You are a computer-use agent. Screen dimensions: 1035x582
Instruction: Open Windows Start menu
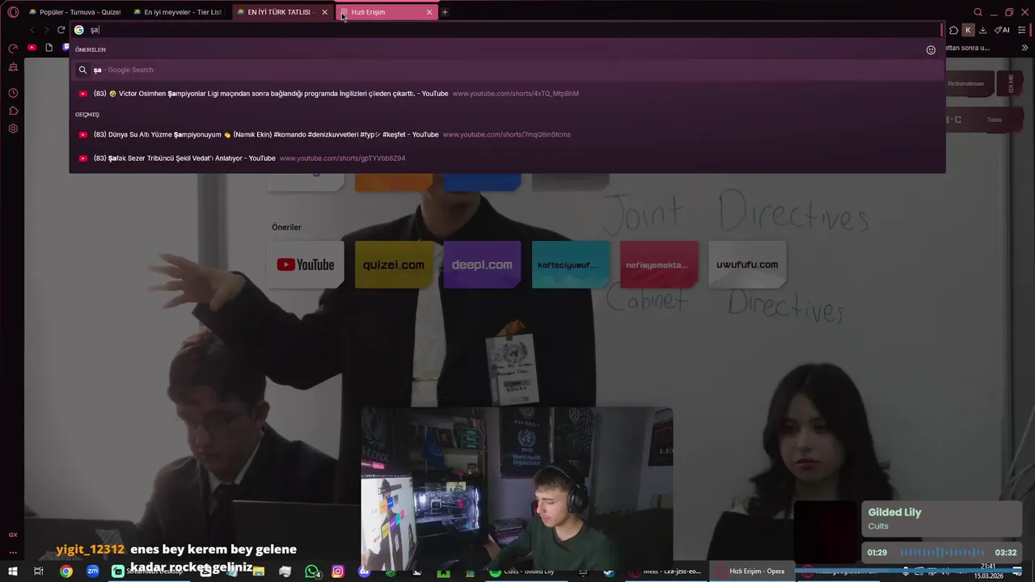pos(13,571)
